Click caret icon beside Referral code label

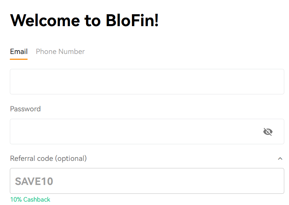(280, 159)
